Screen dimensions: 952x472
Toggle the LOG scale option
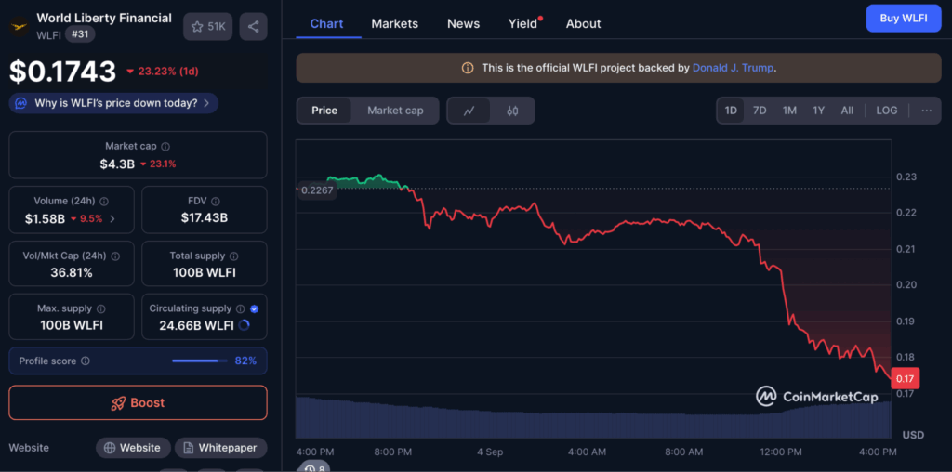(x=886, y=111)
